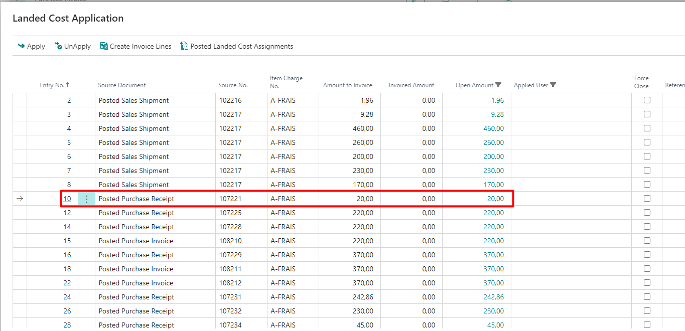Click the Create Invoice Lines icon
The height and width of the screenshot is (331, 685).
click(104, 46)
